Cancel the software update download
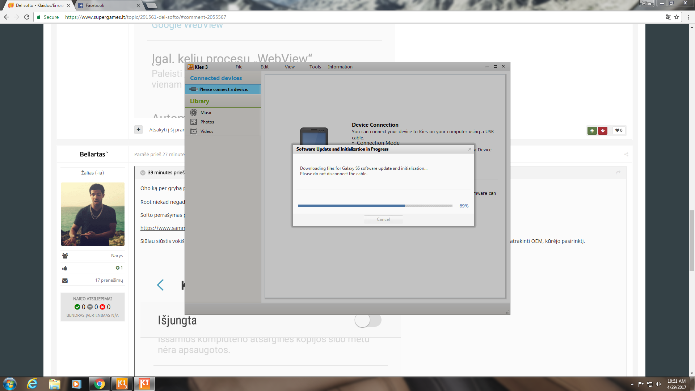 click(x=383, y=219)
